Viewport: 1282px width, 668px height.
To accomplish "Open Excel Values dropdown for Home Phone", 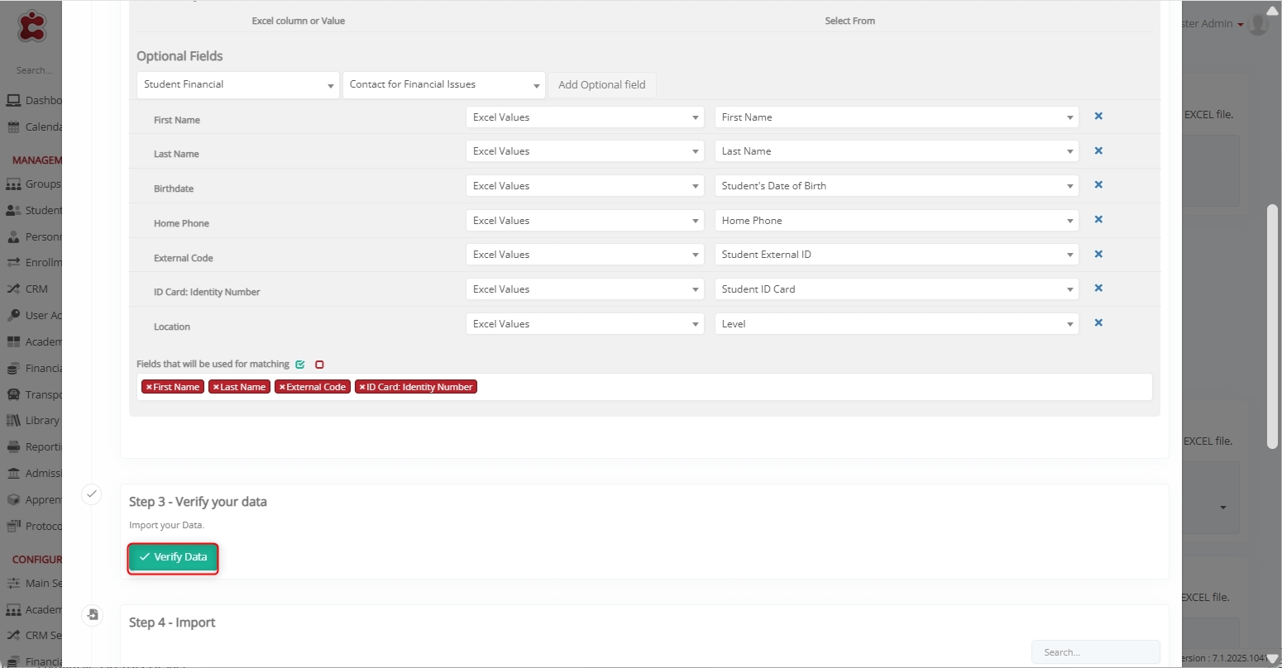I will (584, 221).
